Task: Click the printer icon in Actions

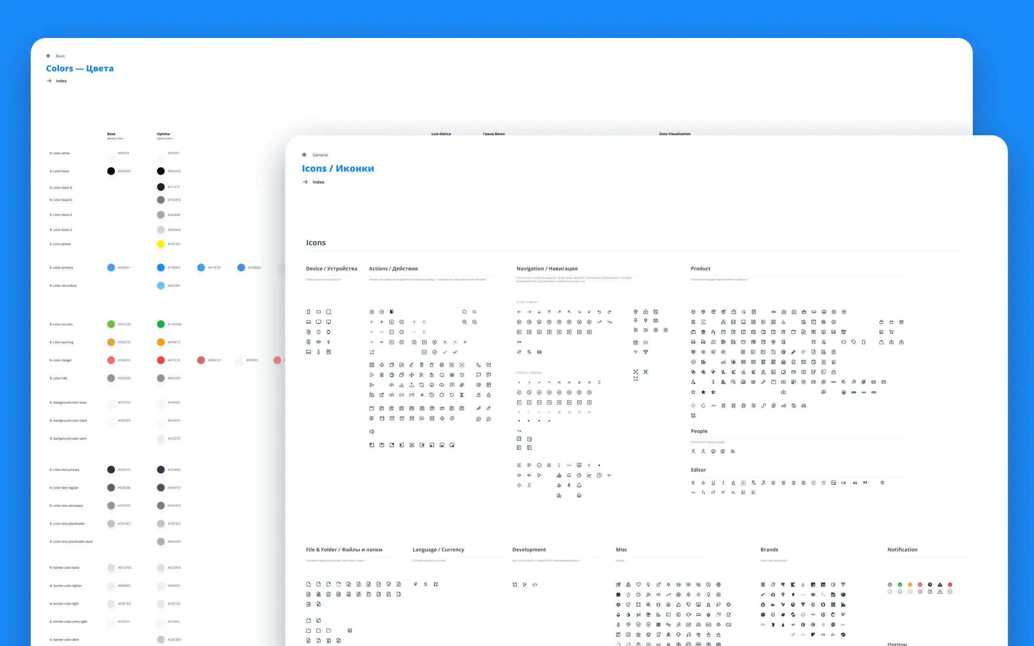Action: point(392,375)
